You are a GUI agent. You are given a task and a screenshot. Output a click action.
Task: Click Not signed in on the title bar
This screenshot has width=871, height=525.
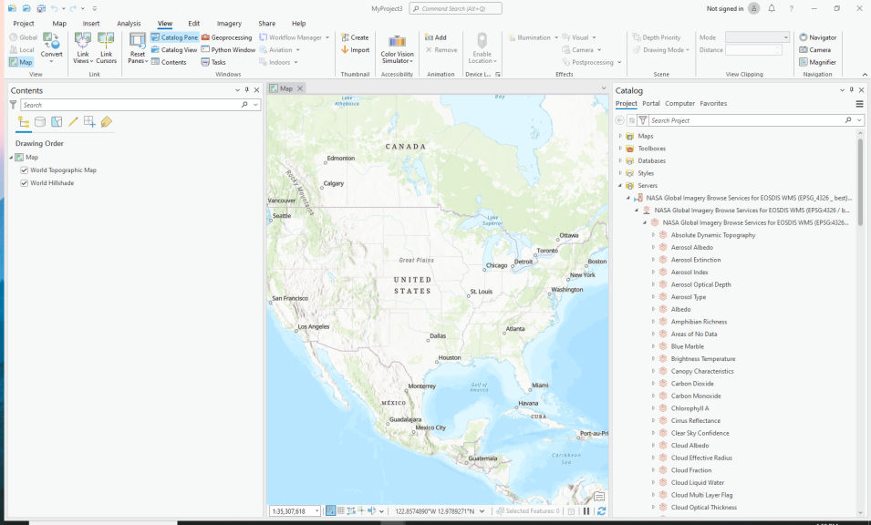pyautogui.click(x=724, y=7)
